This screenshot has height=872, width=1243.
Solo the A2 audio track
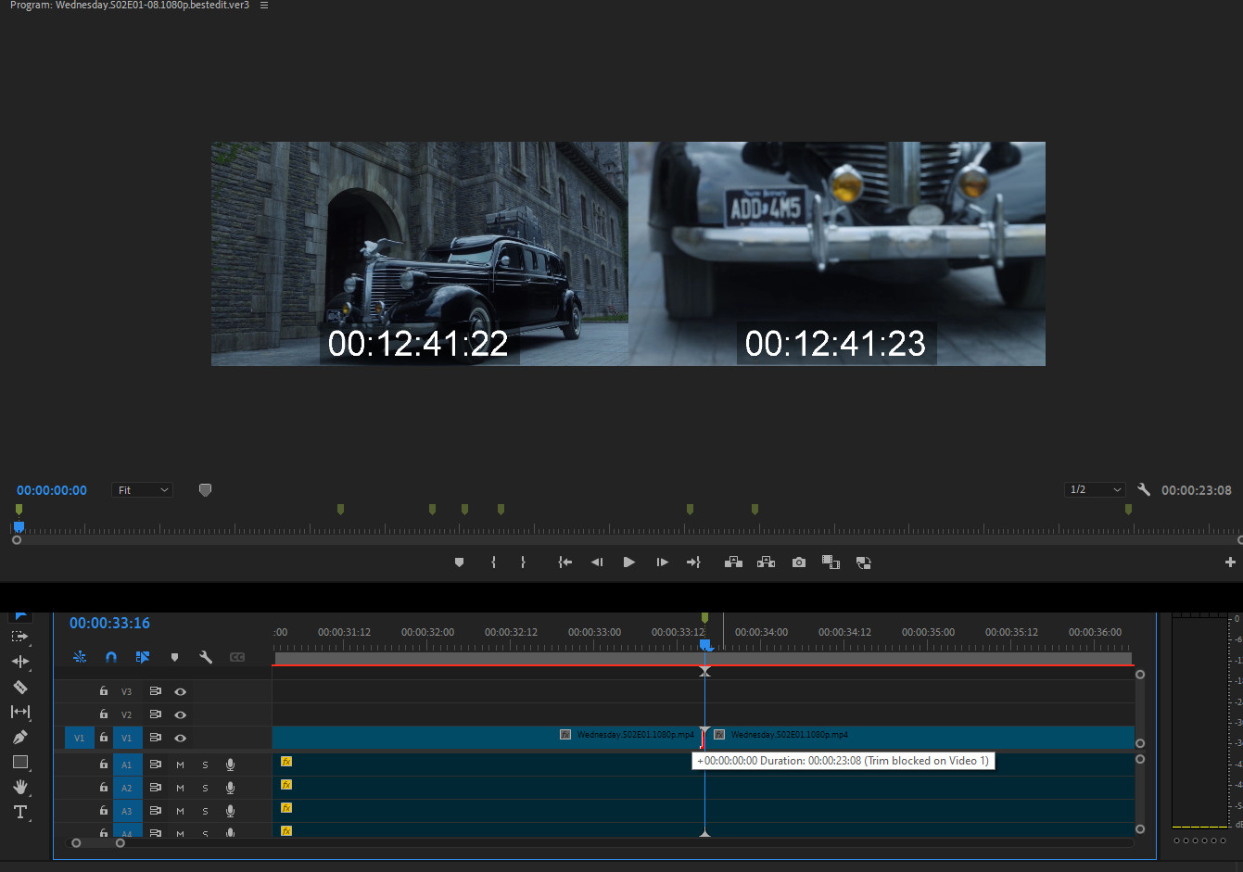(x=205, y=788)
